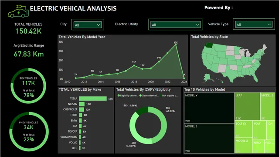The width and height of the screenshot is (279, 157).
Task: Click the 1K data point at 2024
Action: [184, 78]
